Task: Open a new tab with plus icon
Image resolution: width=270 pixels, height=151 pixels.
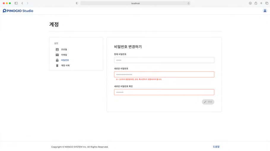Action: [261, 3]
